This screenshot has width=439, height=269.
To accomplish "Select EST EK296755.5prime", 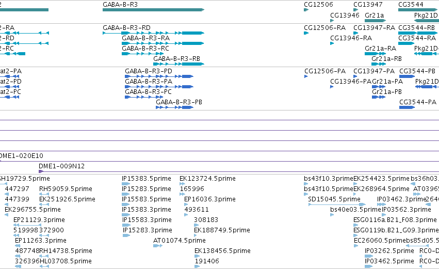I will click(x=32, y=210).
